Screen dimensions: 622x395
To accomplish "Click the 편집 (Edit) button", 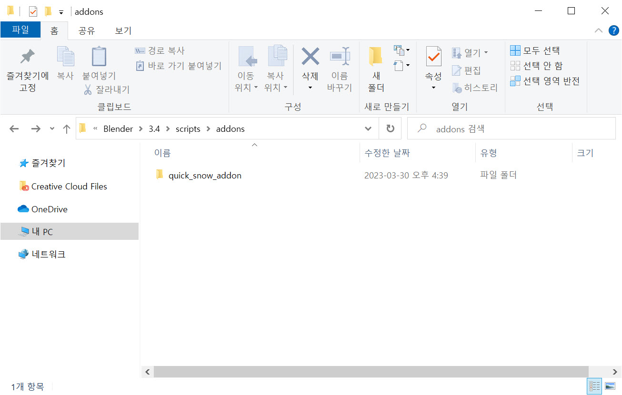I will [x=466, y=70].
